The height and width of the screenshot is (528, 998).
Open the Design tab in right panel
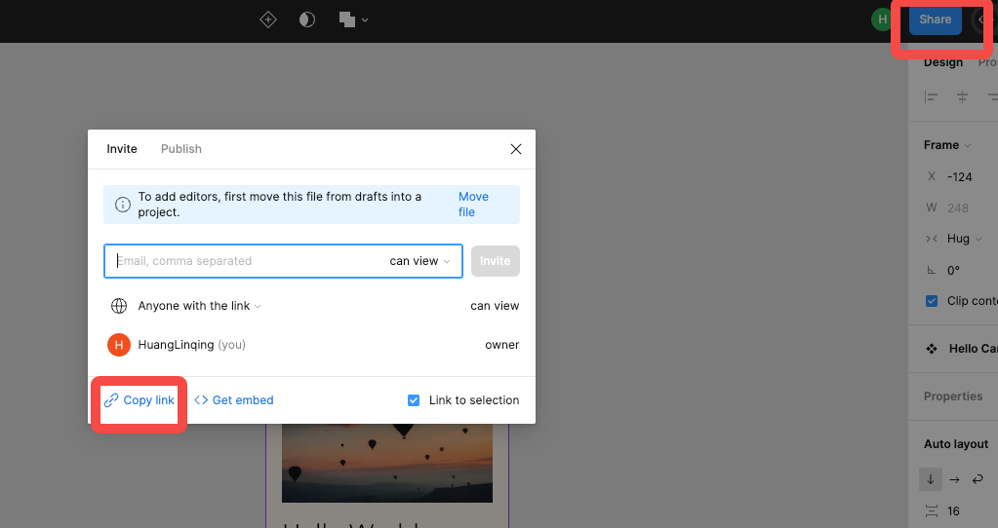(943, 62)
